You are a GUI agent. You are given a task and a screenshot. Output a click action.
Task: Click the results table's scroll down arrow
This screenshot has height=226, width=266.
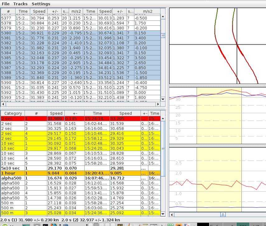(163, 214)
